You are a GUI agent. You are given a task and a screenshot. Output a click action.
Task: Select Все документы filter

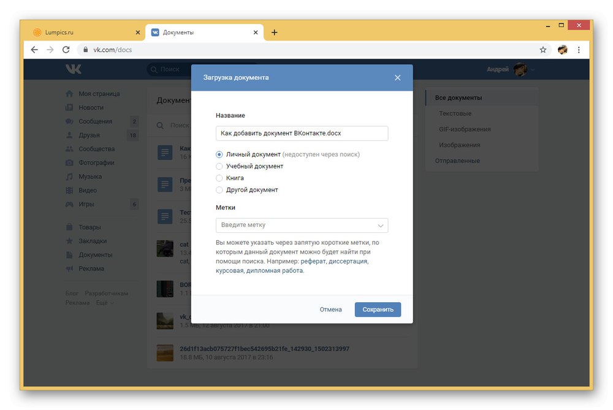click(x=482, y=97)
